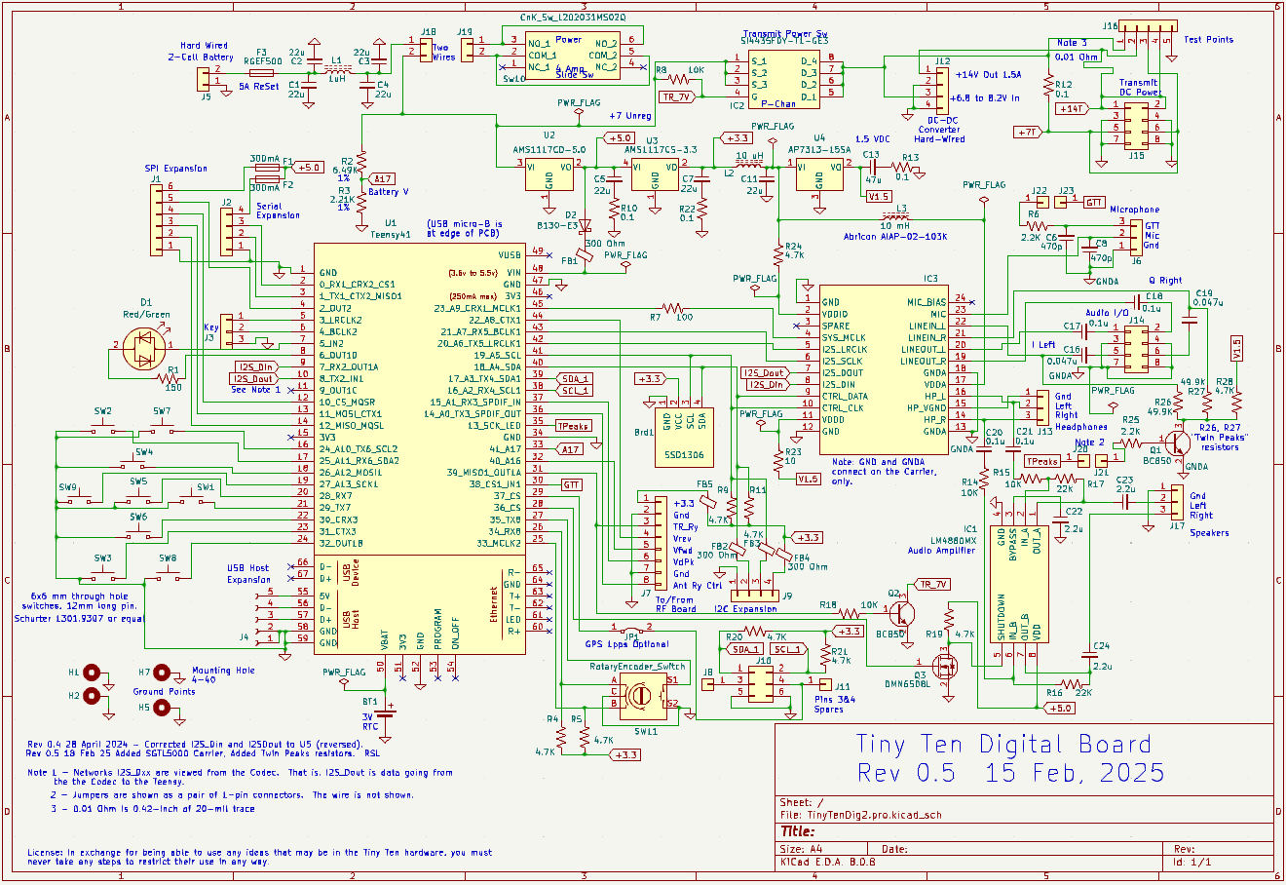This screenshot has height=885, width=1286.
Task: Select the J9 I2C Expansion connector
Action: tap(754, 594)
